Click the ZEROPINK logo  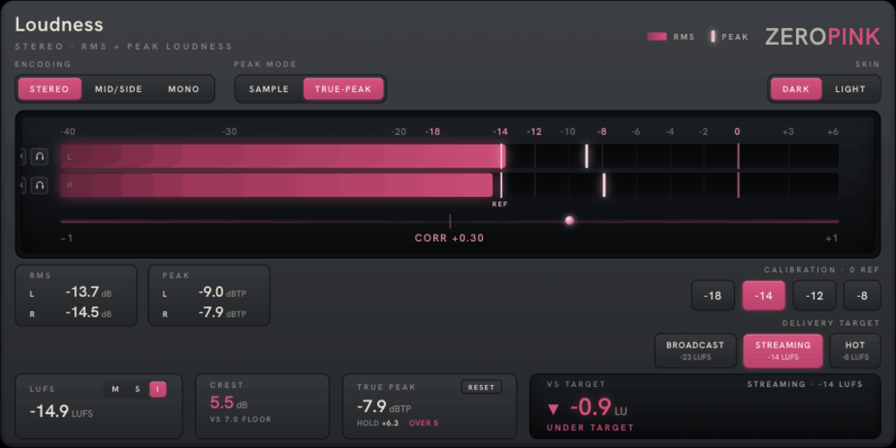pyautogui.click(x=822, y=37)
